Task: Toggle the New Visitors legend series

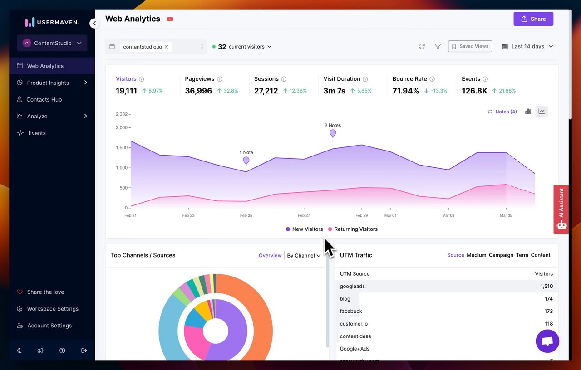Action: coord(305,229)
